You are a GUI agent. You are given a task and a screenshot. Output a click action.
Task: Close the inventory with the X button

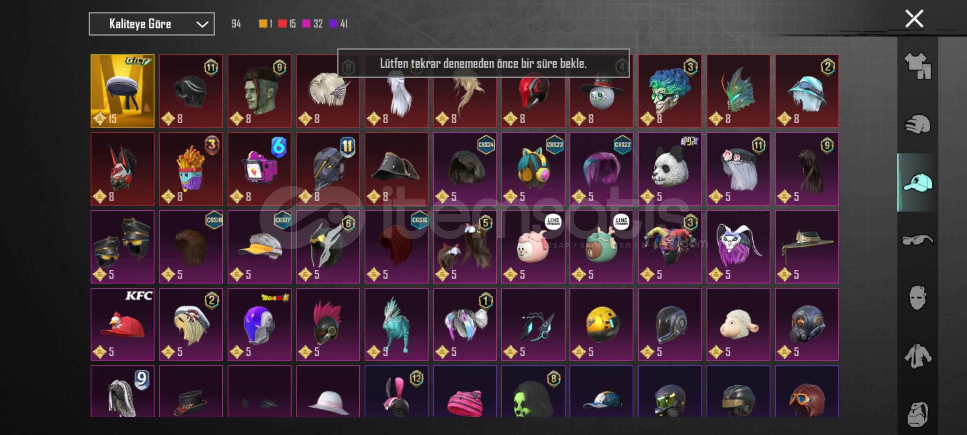[x=914, y=19]
